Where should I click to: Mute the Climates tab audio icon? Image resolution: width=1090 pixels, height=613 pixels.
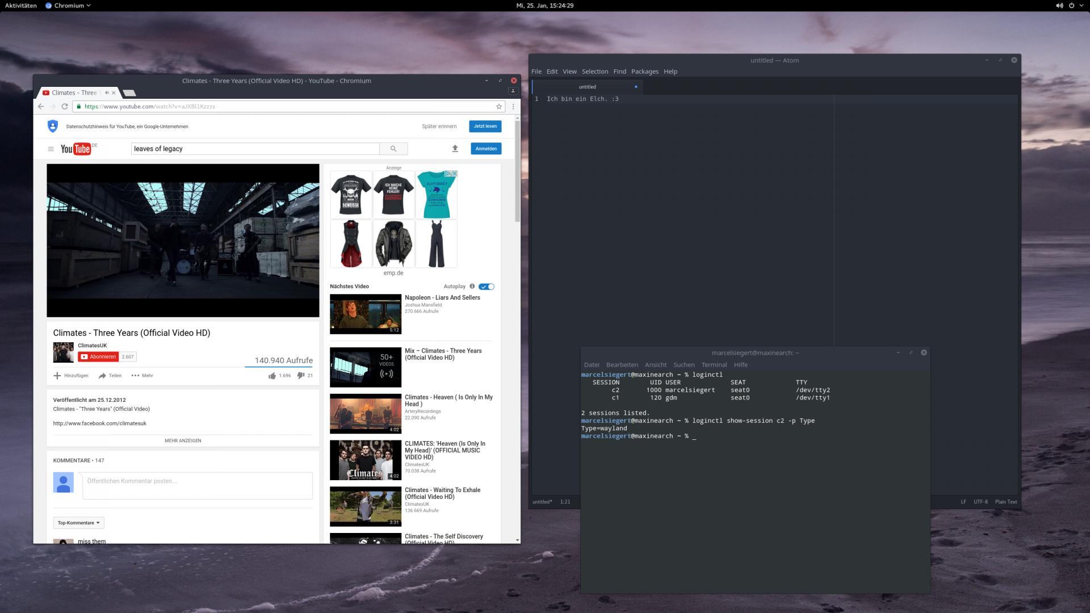(107, 93)
